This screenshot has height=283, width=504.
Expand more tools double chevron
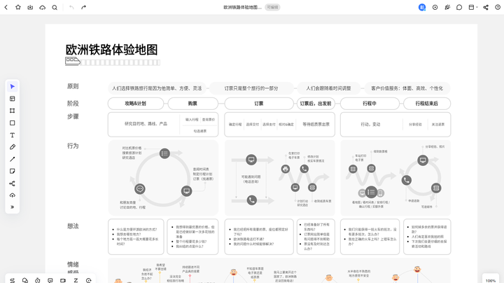(x=12, y=207)
